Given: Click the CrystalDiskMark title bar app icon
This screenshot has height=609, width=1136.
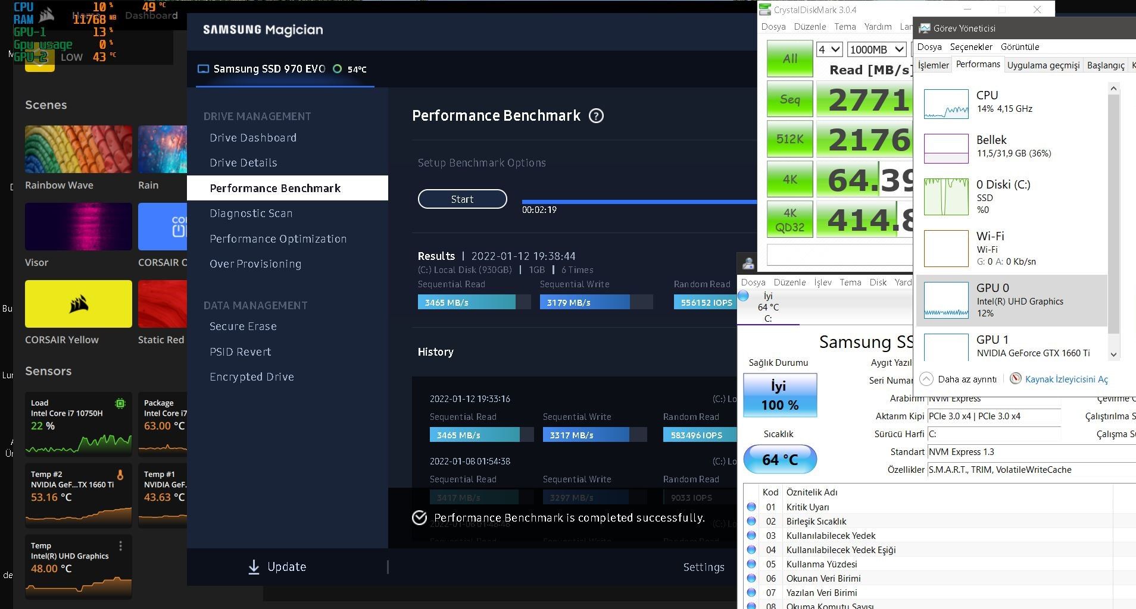Looking at the screenshot, I should 765,10.
